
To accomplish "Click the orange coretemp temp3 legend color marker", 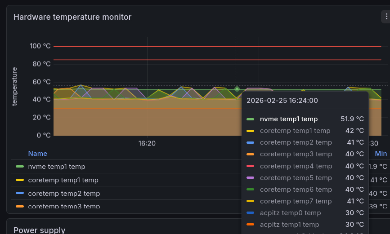I will 20,207.
